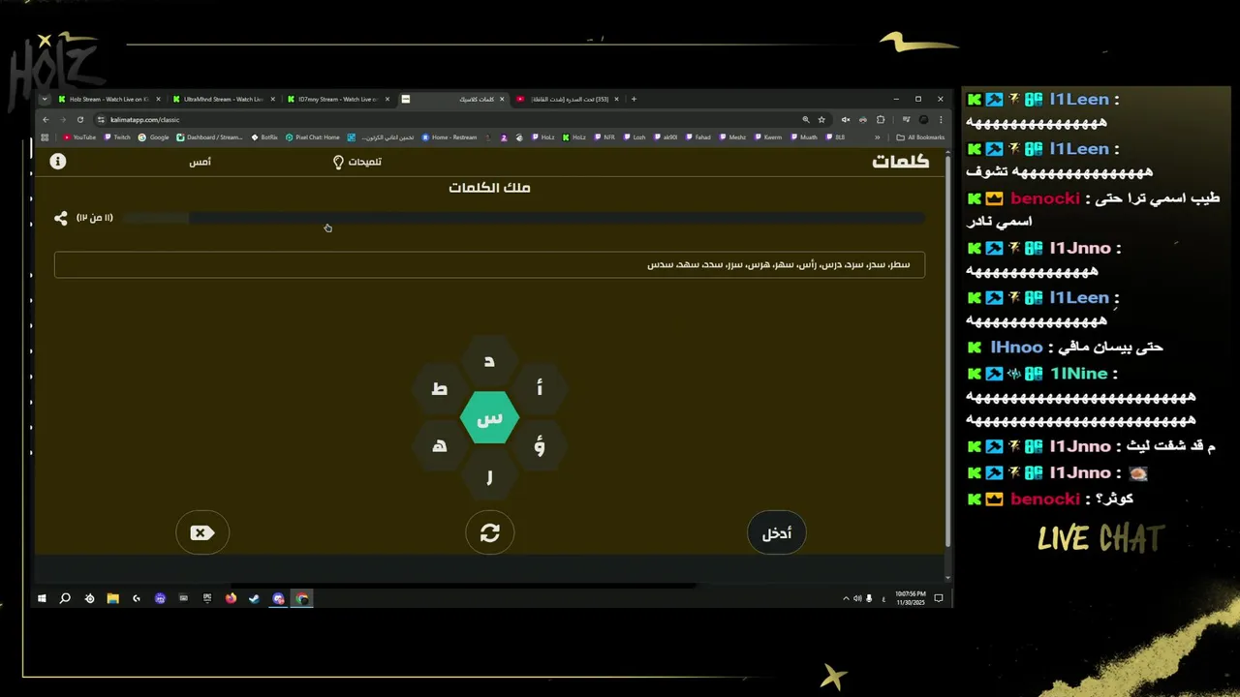
Task: Share progress with the share icon
Action: click(x=61, y=219)
